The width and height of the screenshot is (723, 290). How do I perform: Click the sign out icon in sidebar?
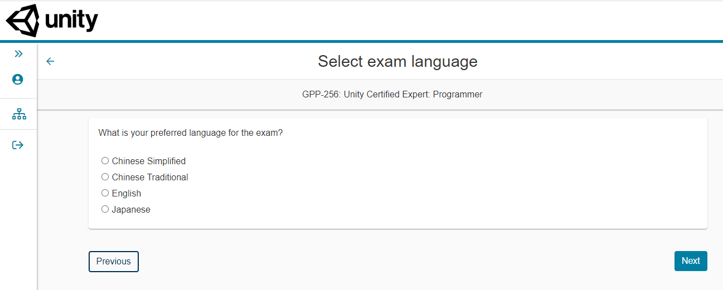click(18, 145)
